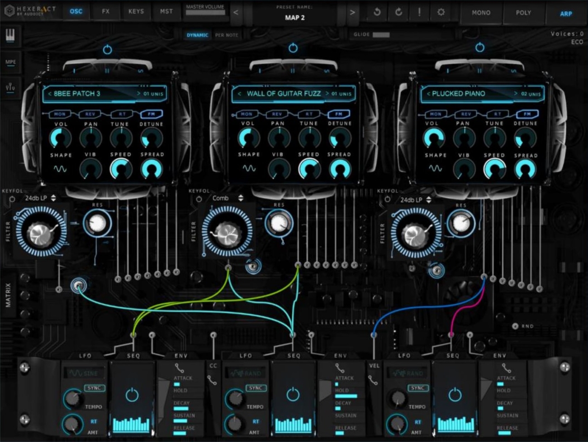This screenshot has width=588, height=442.
Task: Switch the synth to MONO mode
Action: tap(481, 13)
